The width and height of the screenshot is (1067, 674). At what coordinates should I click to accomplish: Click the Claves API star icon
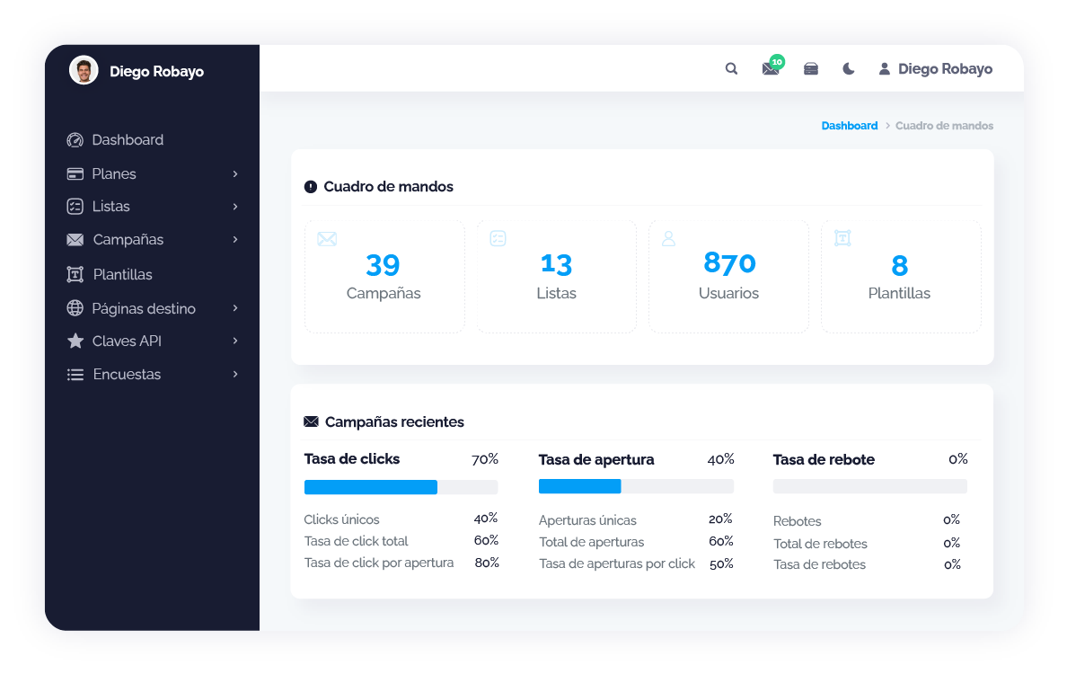point(75,341)
